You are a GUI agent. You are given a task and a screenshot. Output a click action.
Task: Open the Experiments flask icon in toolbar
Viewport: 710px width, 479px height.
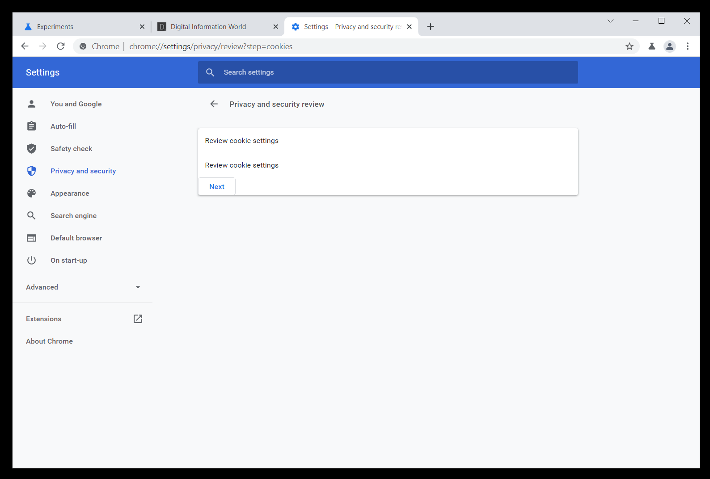652,46
